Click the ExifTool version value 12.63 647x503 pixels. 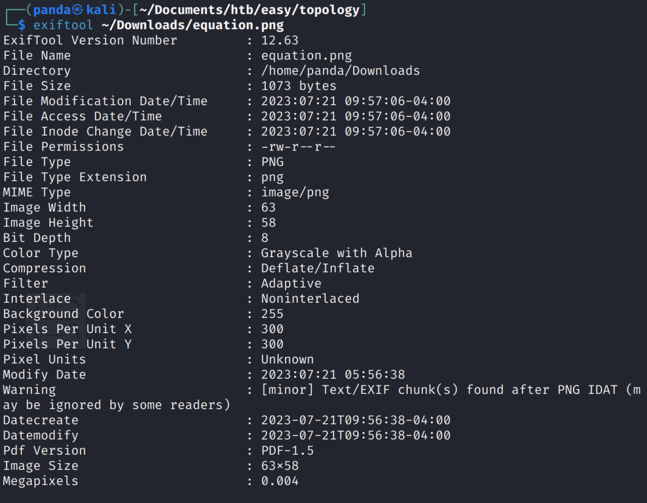pos(280,40)
